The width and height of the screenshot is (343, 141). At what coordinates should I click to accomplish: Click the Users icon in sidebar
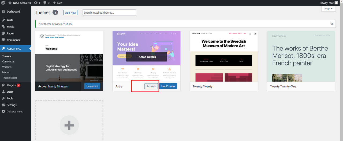[3, 92]
